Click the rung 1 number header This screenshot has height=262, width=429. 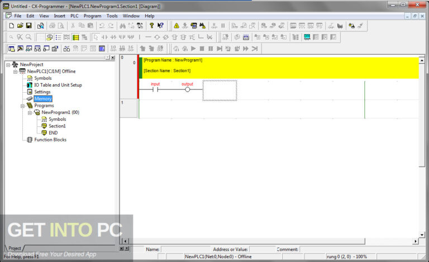tap(128, 108)
